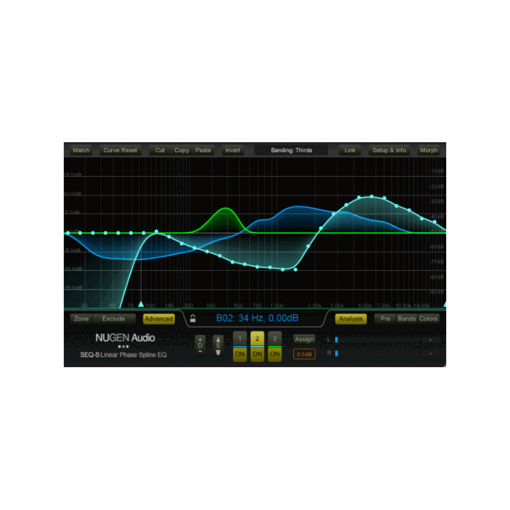Toggle the Advanced view button
Image resolution: width=510 pixels, height=510 pixels.
159,319
